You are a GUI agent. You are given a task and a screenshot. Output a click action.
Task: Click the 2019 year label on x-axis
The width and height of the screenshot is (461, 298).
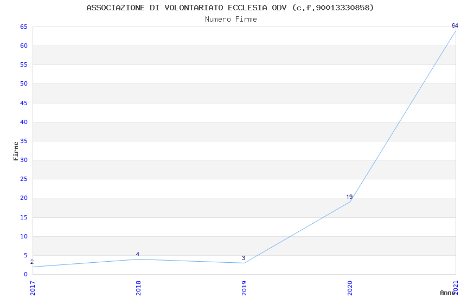[244, 288]
